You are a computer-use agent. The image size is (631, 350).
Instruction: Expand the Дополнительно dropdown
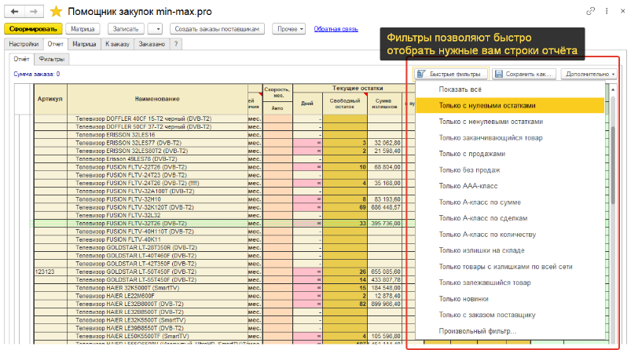pos(589,74)
